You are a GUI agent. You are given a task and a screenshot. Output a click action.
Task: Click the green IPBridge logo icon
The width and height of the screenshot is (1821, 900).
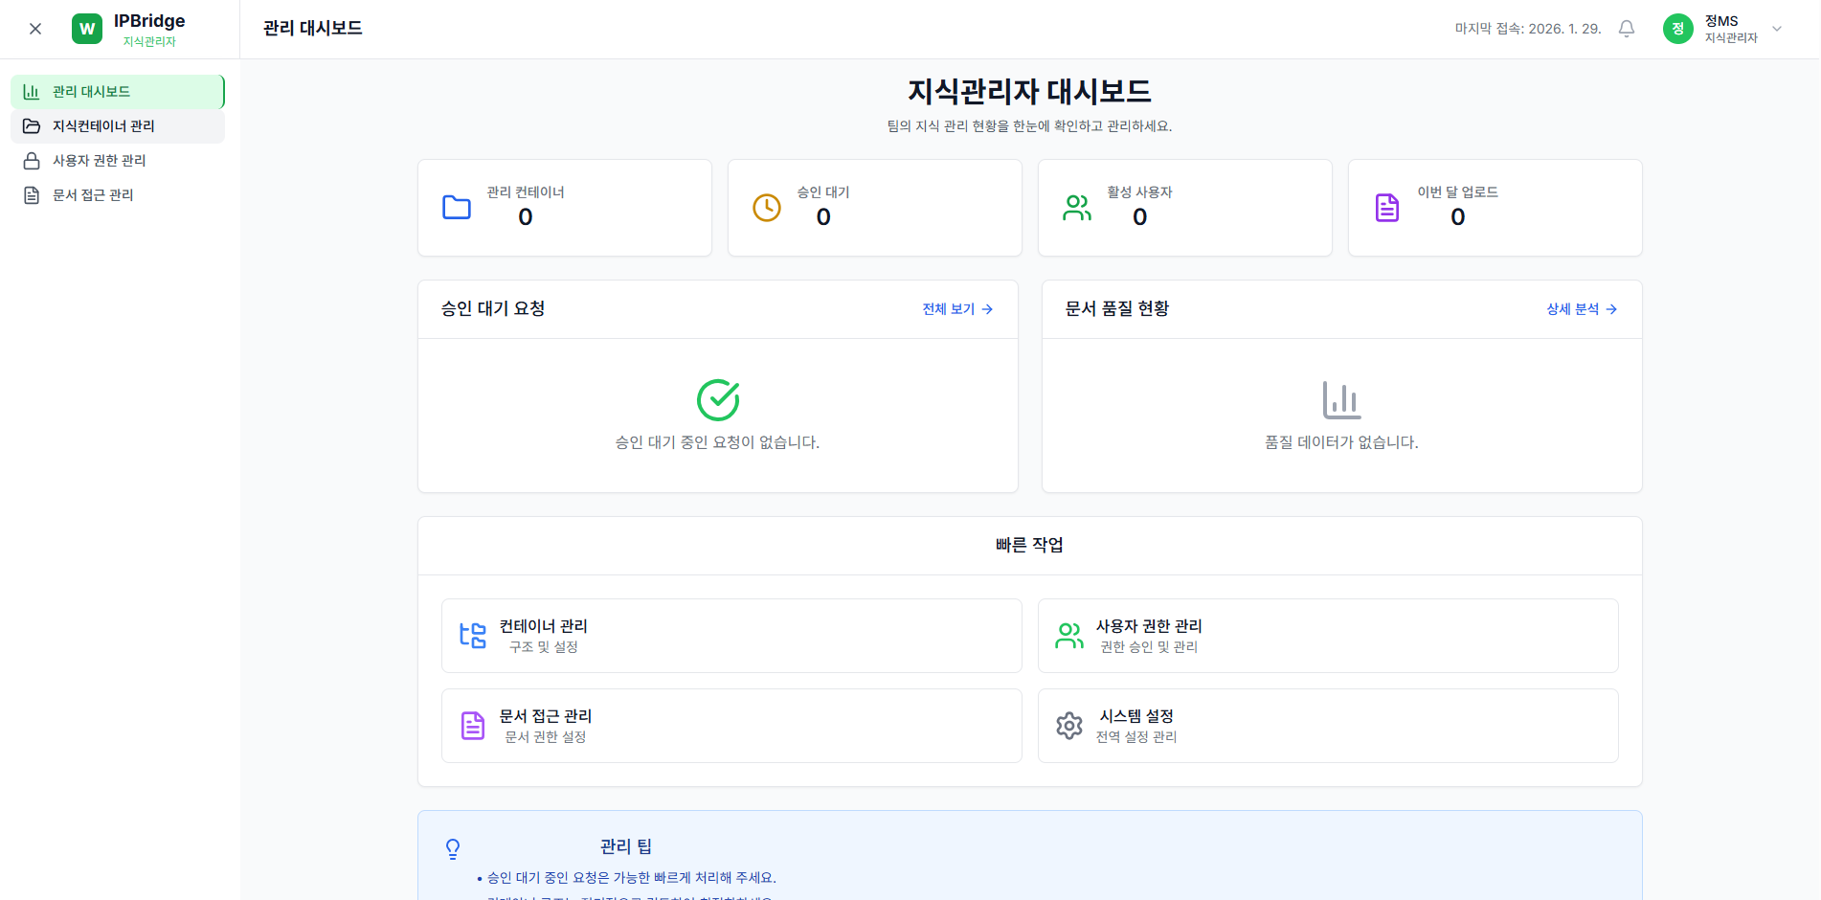[x=87, y=29]
